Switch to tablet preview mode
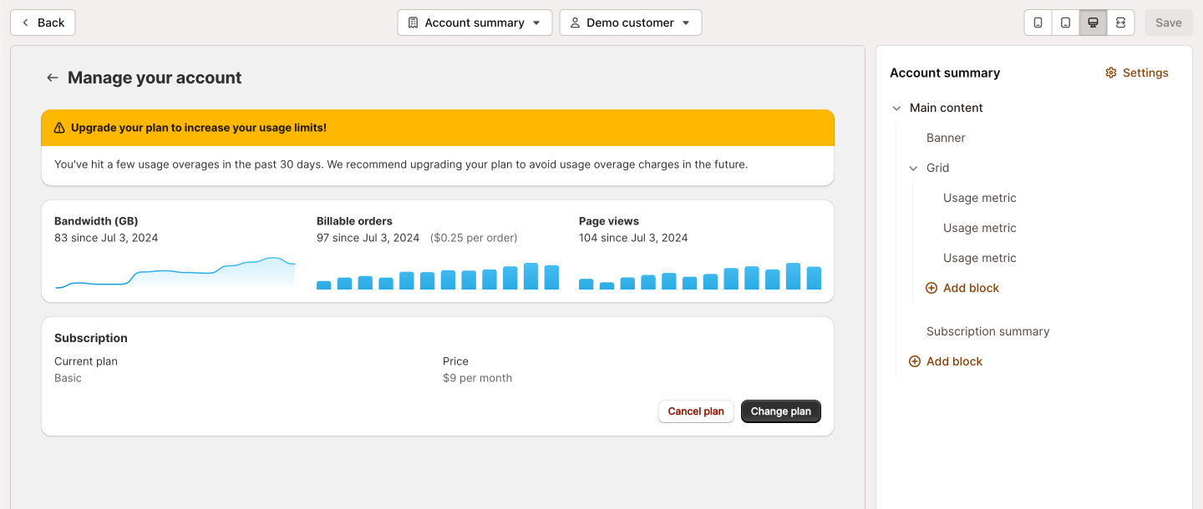This screenshot has height=509, width=1203. pos(1065,23)
